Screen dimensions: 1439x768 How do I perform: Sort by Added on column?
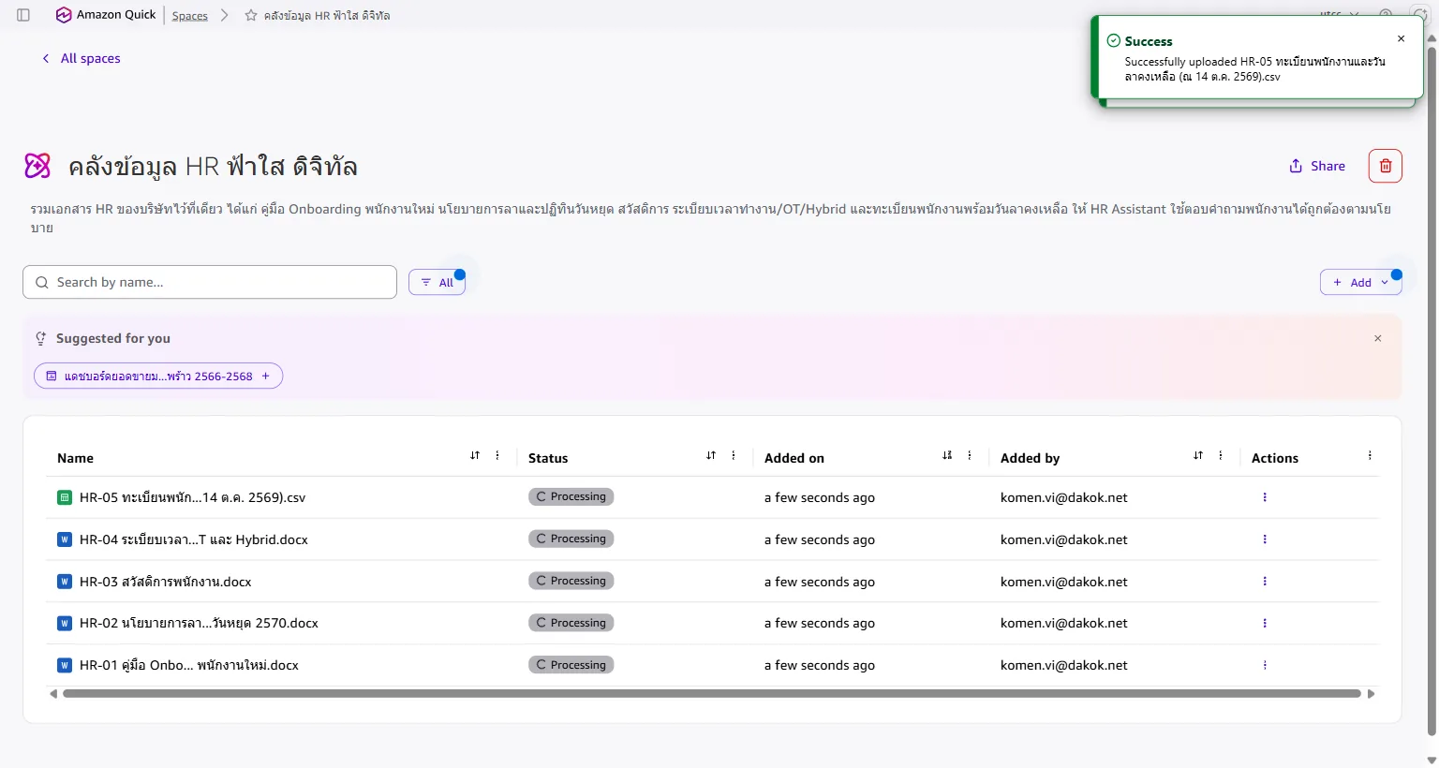[x=947, y=455]
